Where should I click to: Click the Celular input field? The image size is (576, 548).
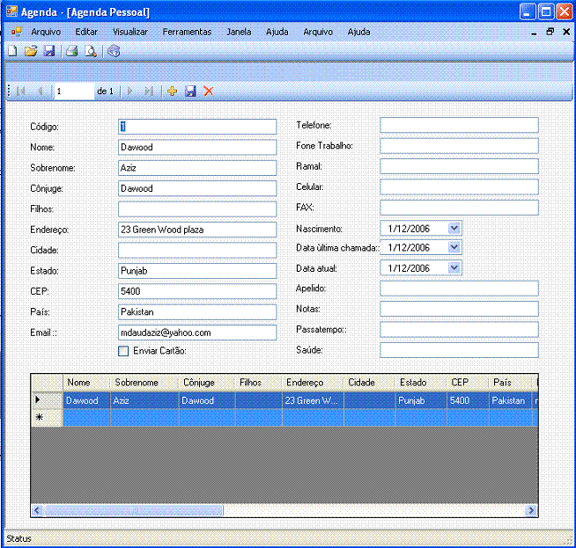[x=459, y=186]
